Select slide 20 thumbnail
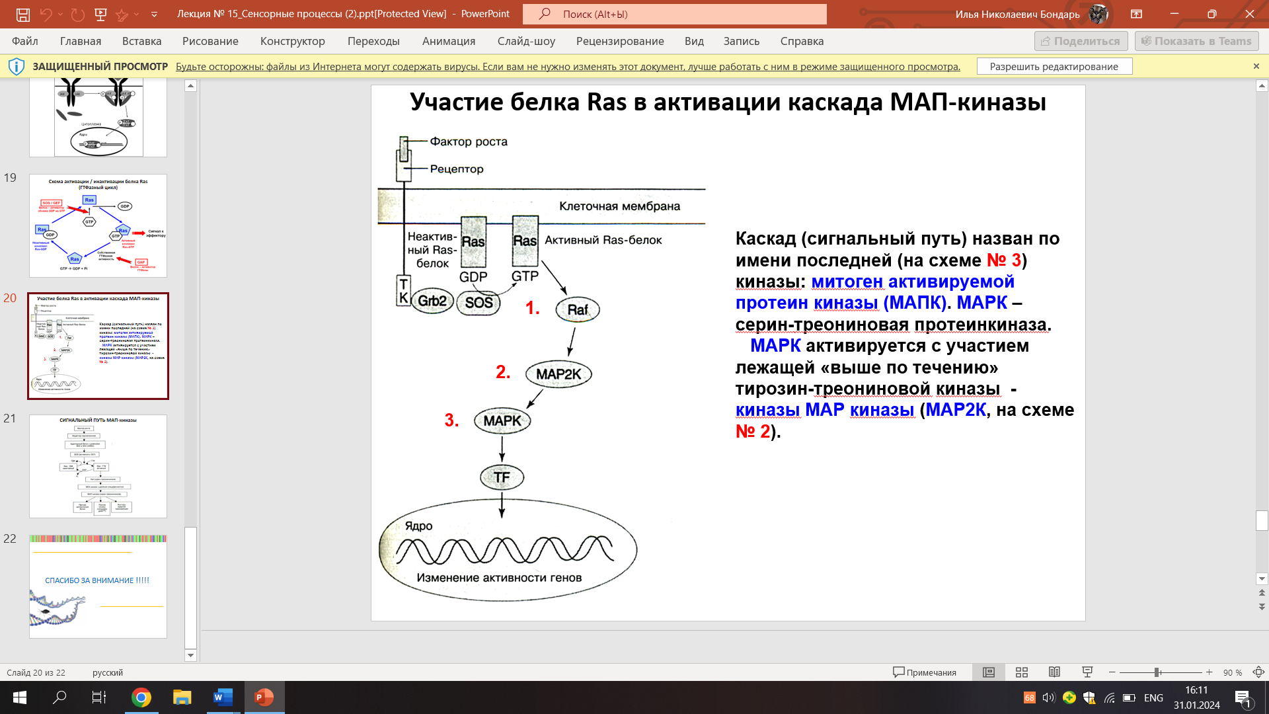 (98, 346)
